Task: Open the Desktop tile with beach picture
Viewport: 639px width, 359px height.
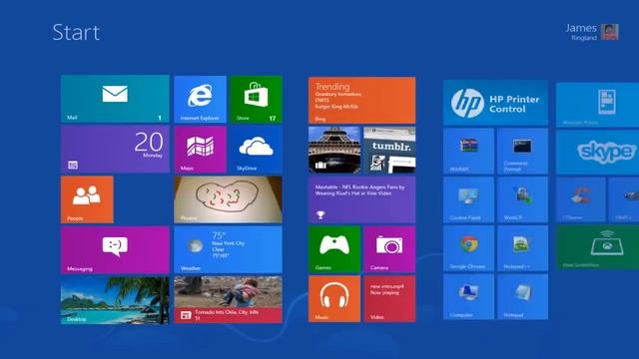Action: tap(115, 300)
